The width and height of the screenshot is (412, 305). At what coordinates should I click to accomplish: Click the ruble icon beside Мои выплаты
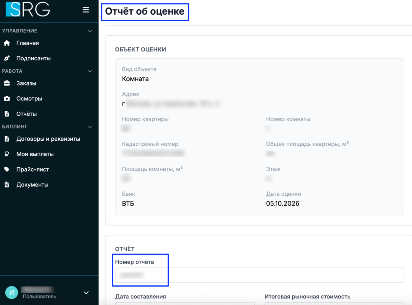7,154
